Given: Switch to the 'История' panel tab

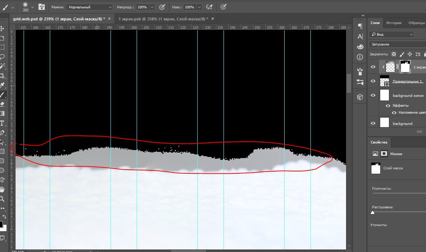Looking at the screenshot, I should click(394, 23).
